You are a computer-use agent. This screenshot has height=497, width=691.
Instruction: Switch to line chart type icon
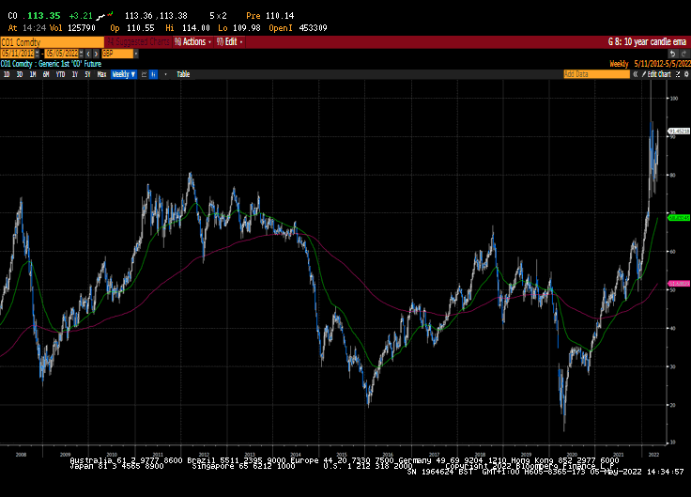point(144,74)
